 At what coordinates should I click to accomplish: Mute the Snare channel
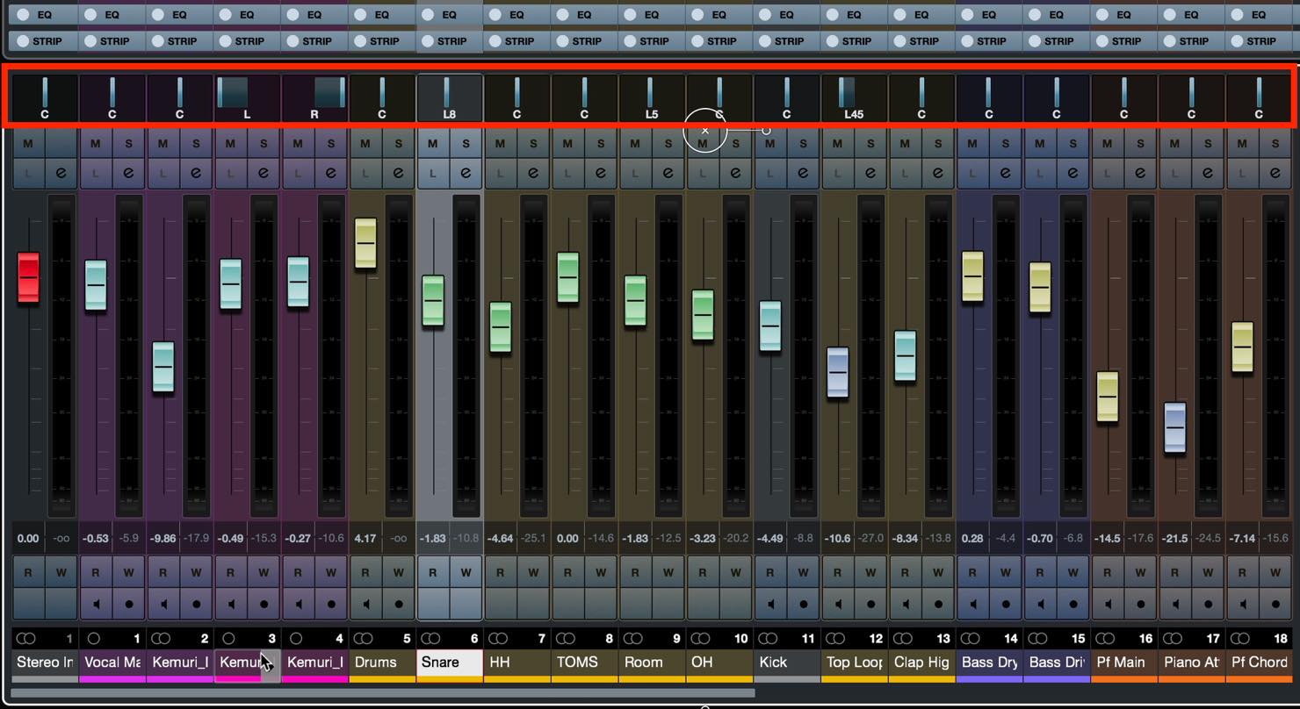click(x=432, y=144)
